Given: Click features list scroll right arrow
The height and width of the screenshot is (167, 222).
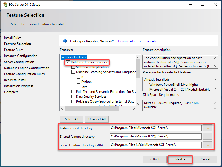Looking at the screenshot, I should [134, 108].
